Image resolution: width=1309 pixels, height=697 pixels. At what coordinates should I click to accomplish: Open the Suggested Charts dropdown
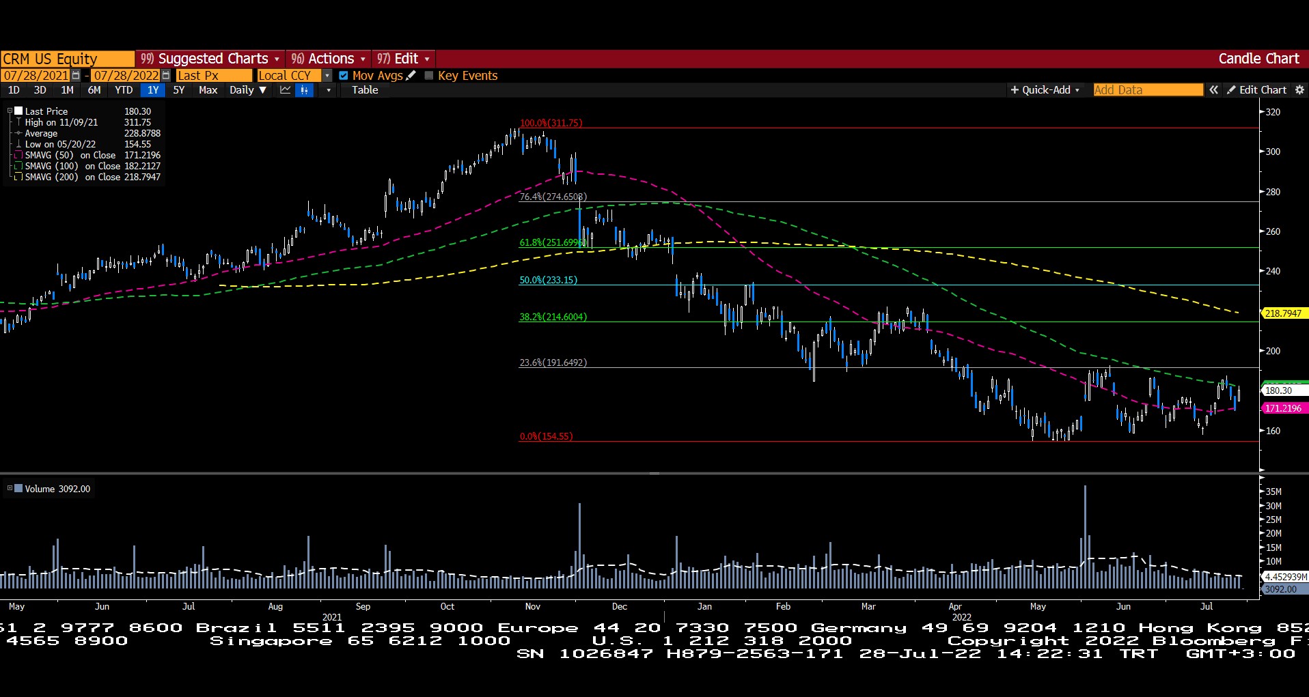(211, 59)
